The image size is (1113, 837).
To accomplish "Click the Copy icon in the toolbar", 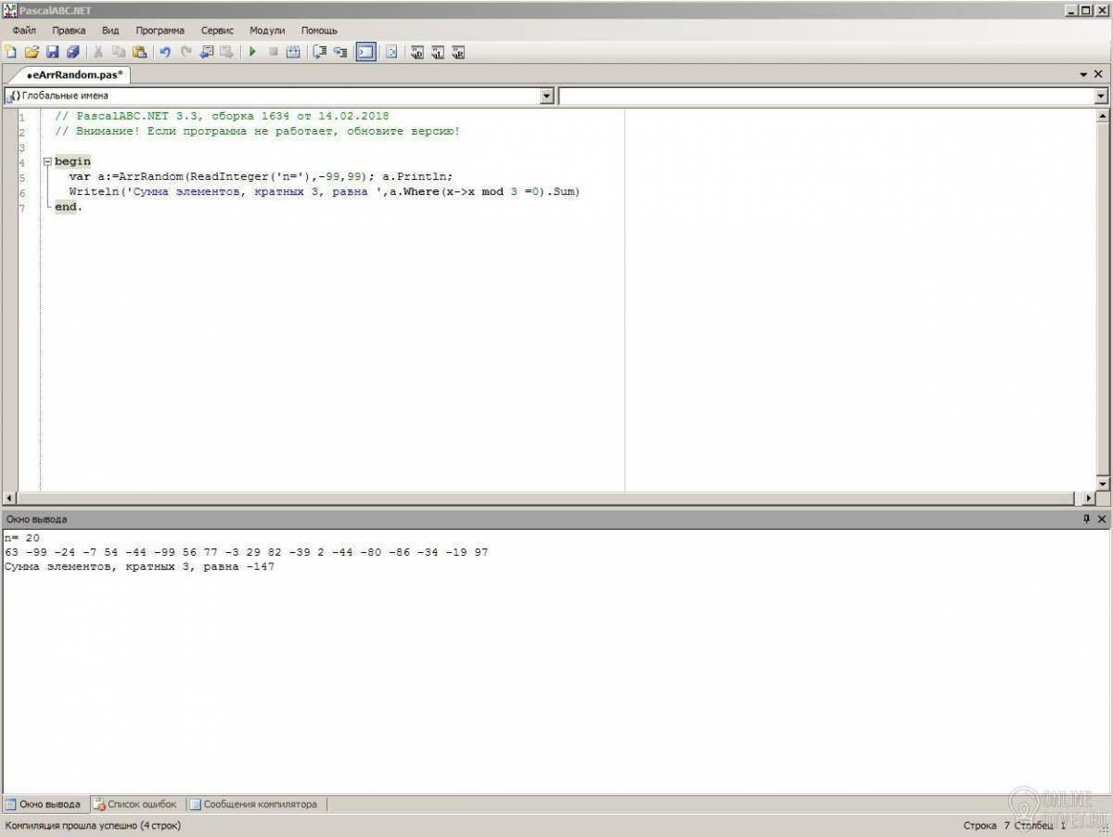I will pos(119,52).
